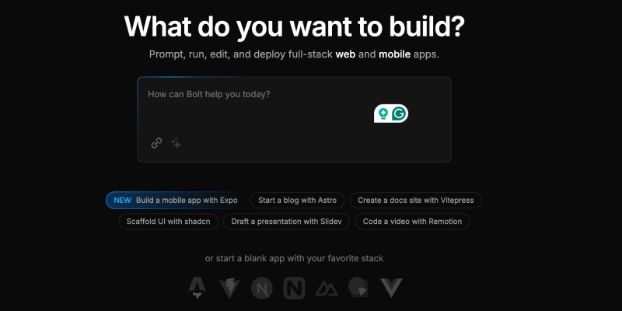Click the sparkle enhance prompt icon
Viewport: 622px width, 311px height.
click(x=176, y=143)
